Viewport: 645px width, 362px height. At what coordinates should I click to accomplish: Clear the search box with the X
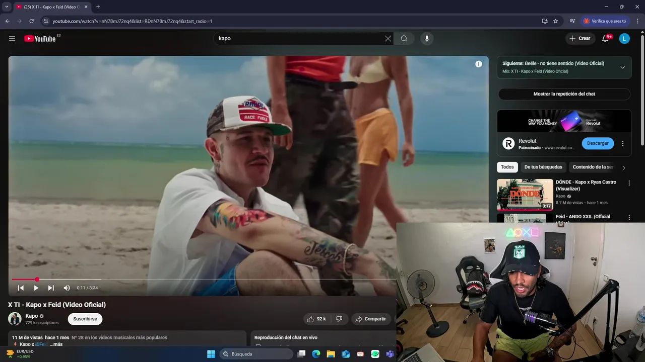pos(388,39)
